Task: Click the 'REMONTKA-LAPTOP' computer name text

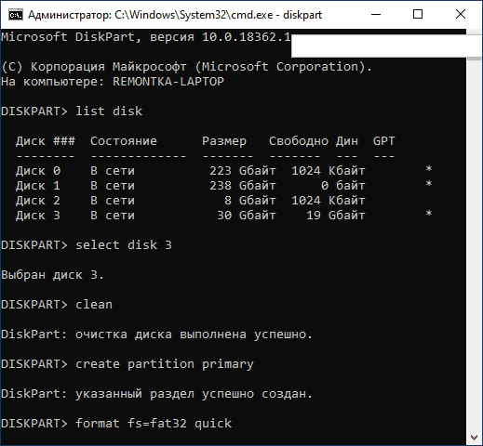Action: click(168, 82)
